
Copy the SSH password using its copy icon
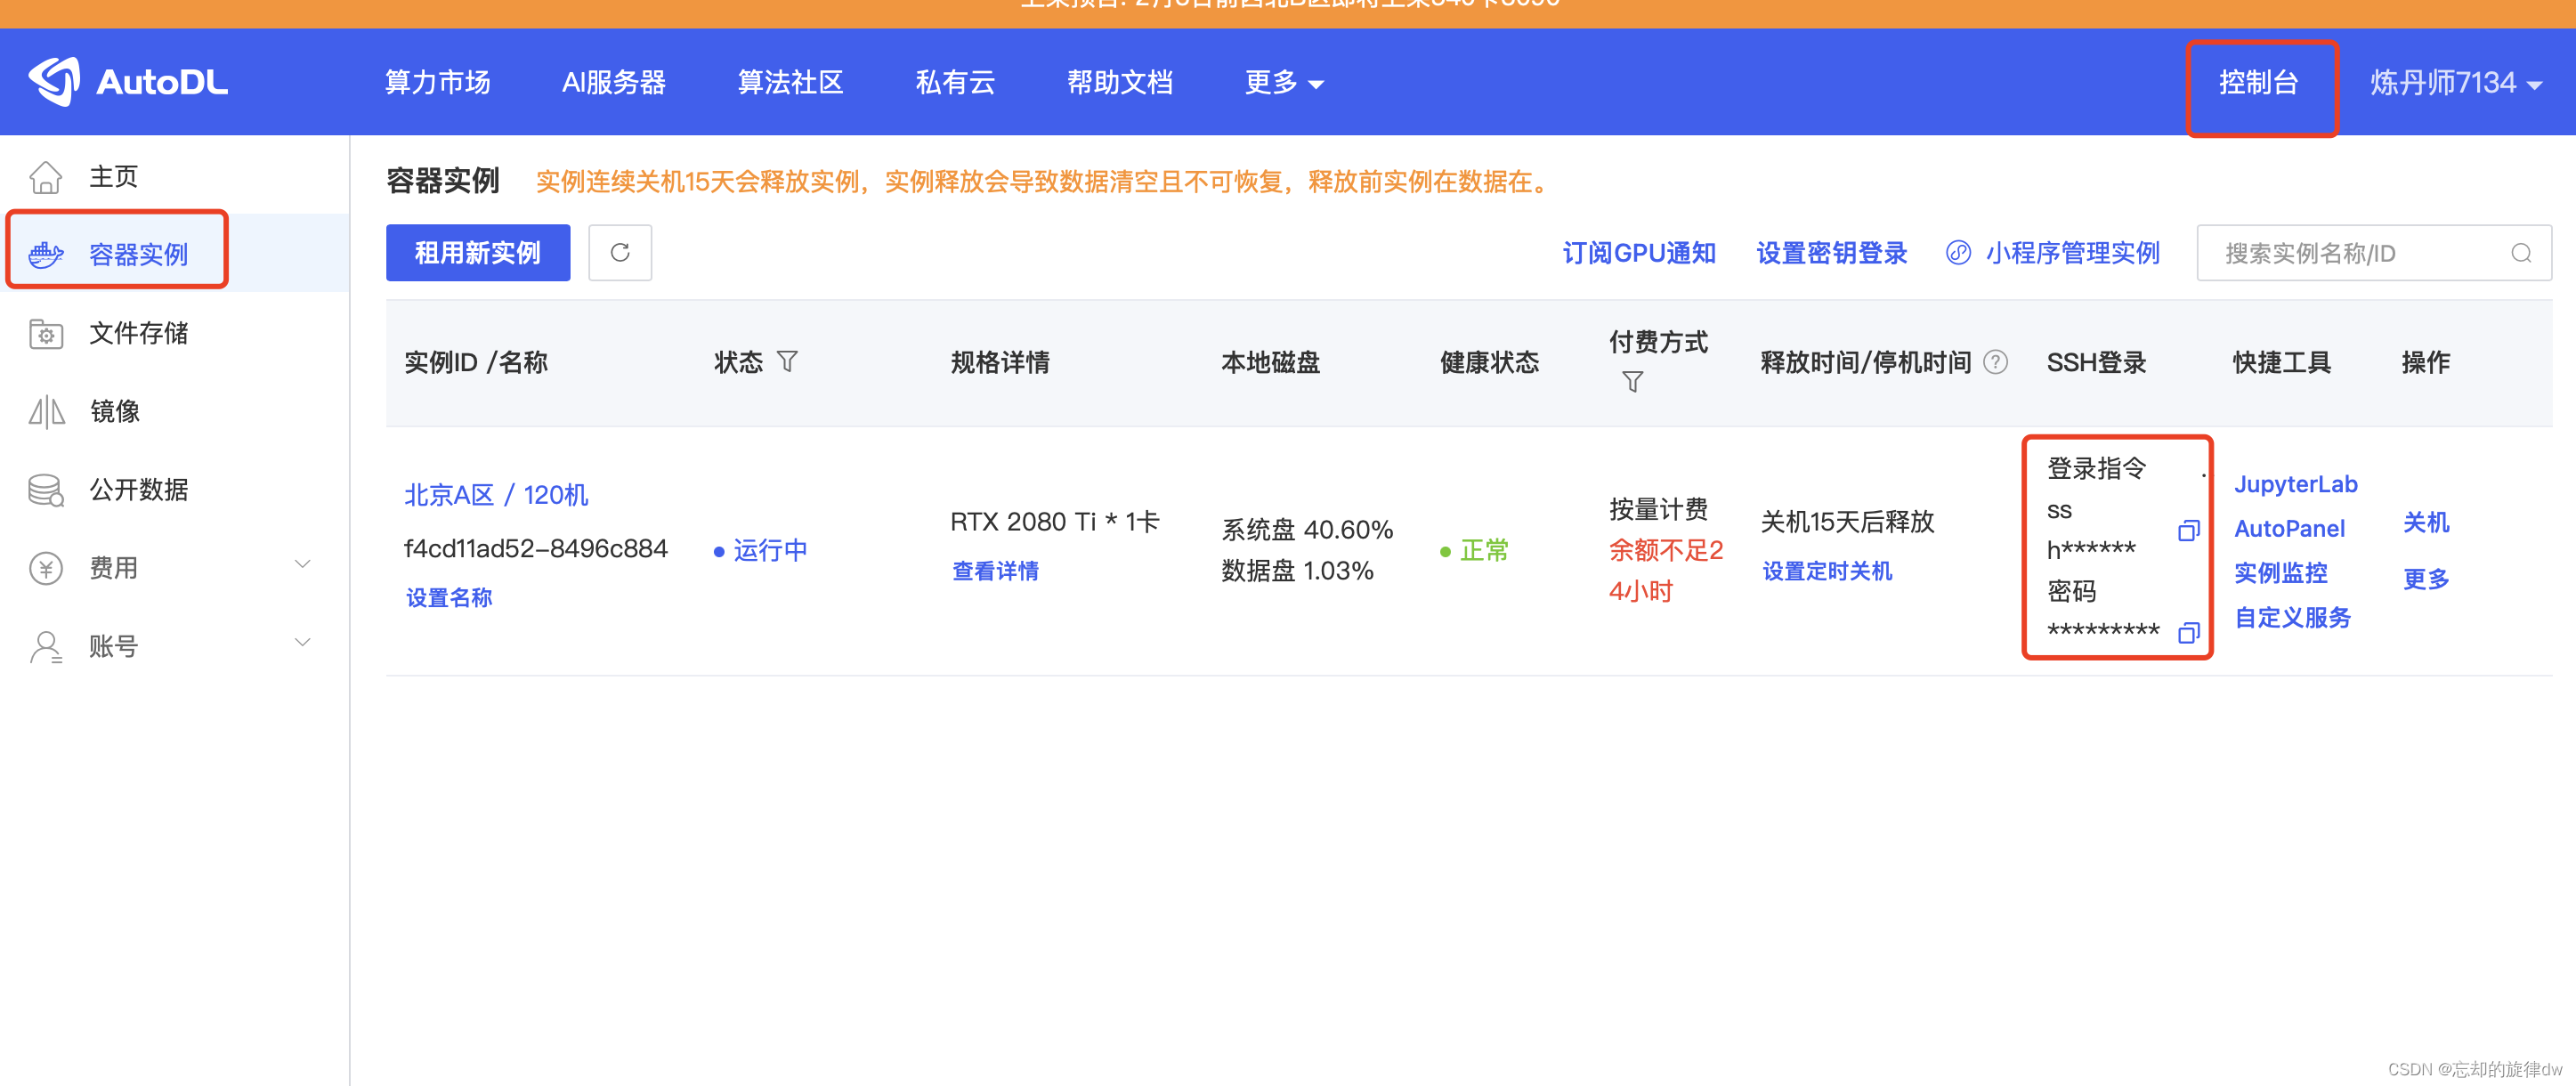(x=2190, y=632)
